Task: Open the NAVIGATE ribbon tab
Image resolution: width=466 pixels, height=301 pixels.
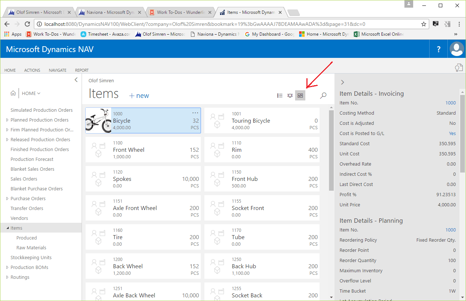Action: click(58, 70)
